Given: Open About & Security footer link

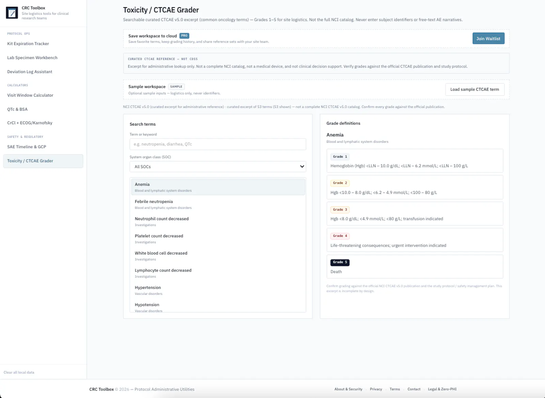Looking at the screenshot, I should [348, 389].
